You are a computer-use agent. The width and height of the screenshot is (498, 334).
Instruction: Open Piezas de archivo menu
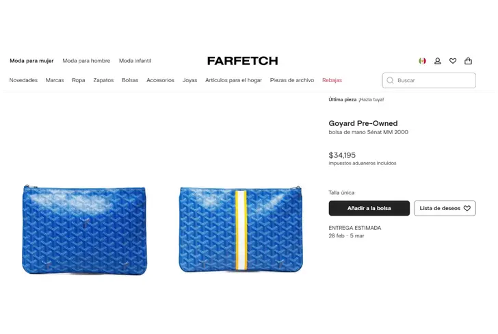(292, 80)
